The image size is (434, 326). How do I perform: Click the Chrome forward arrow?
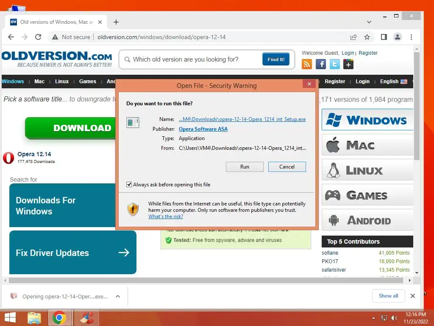(x=24, y=37)
